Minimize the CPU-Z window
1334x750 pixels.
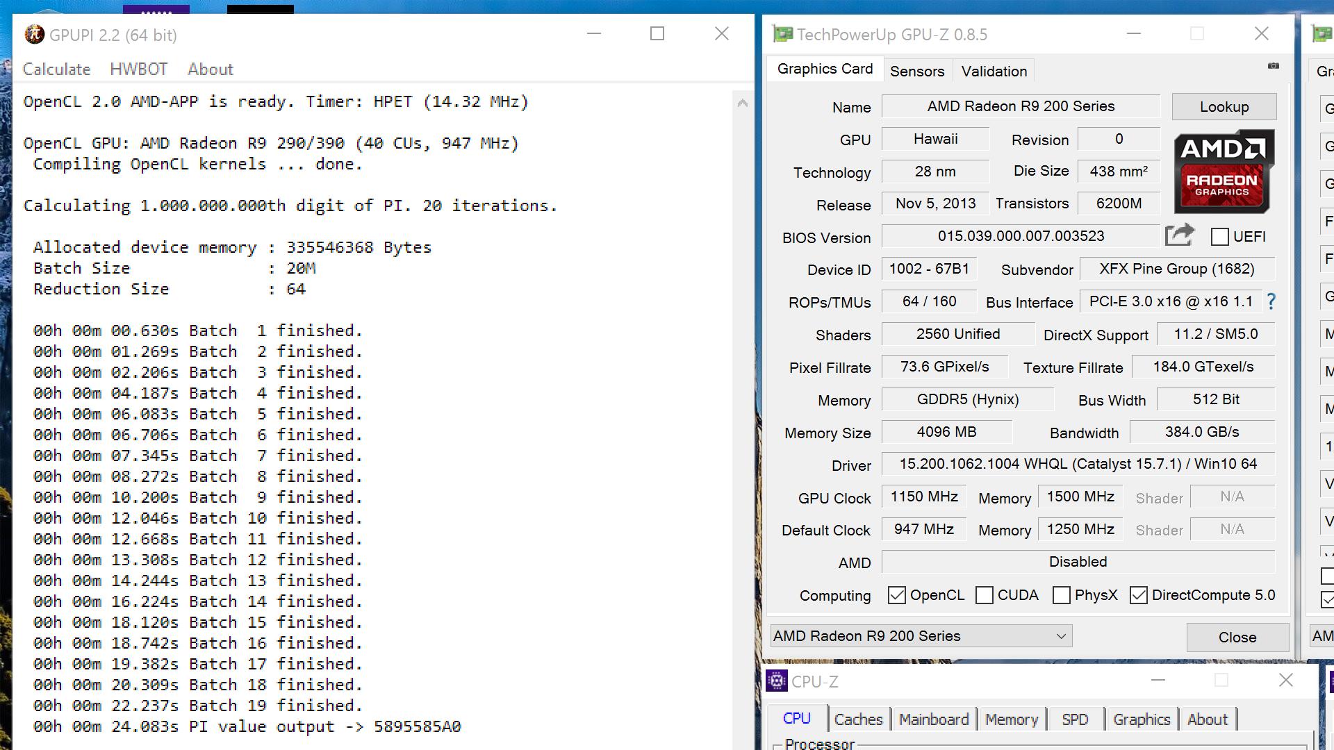point(1158,680)
